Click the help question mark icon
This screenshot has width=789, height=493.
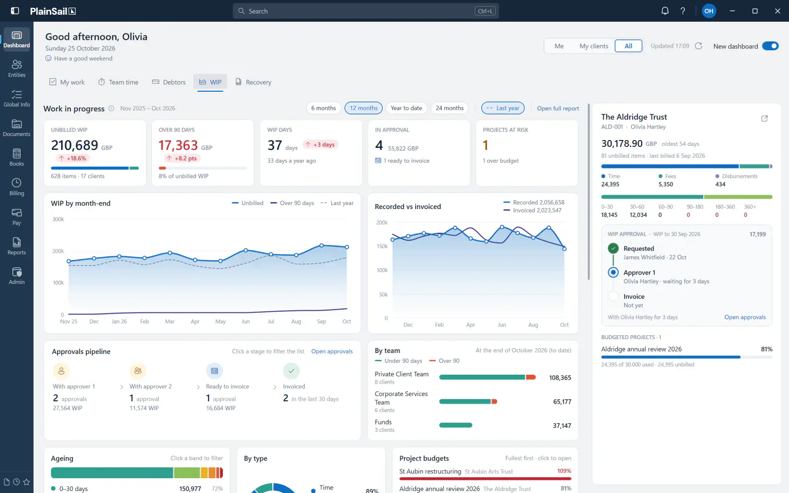[683, 11]
